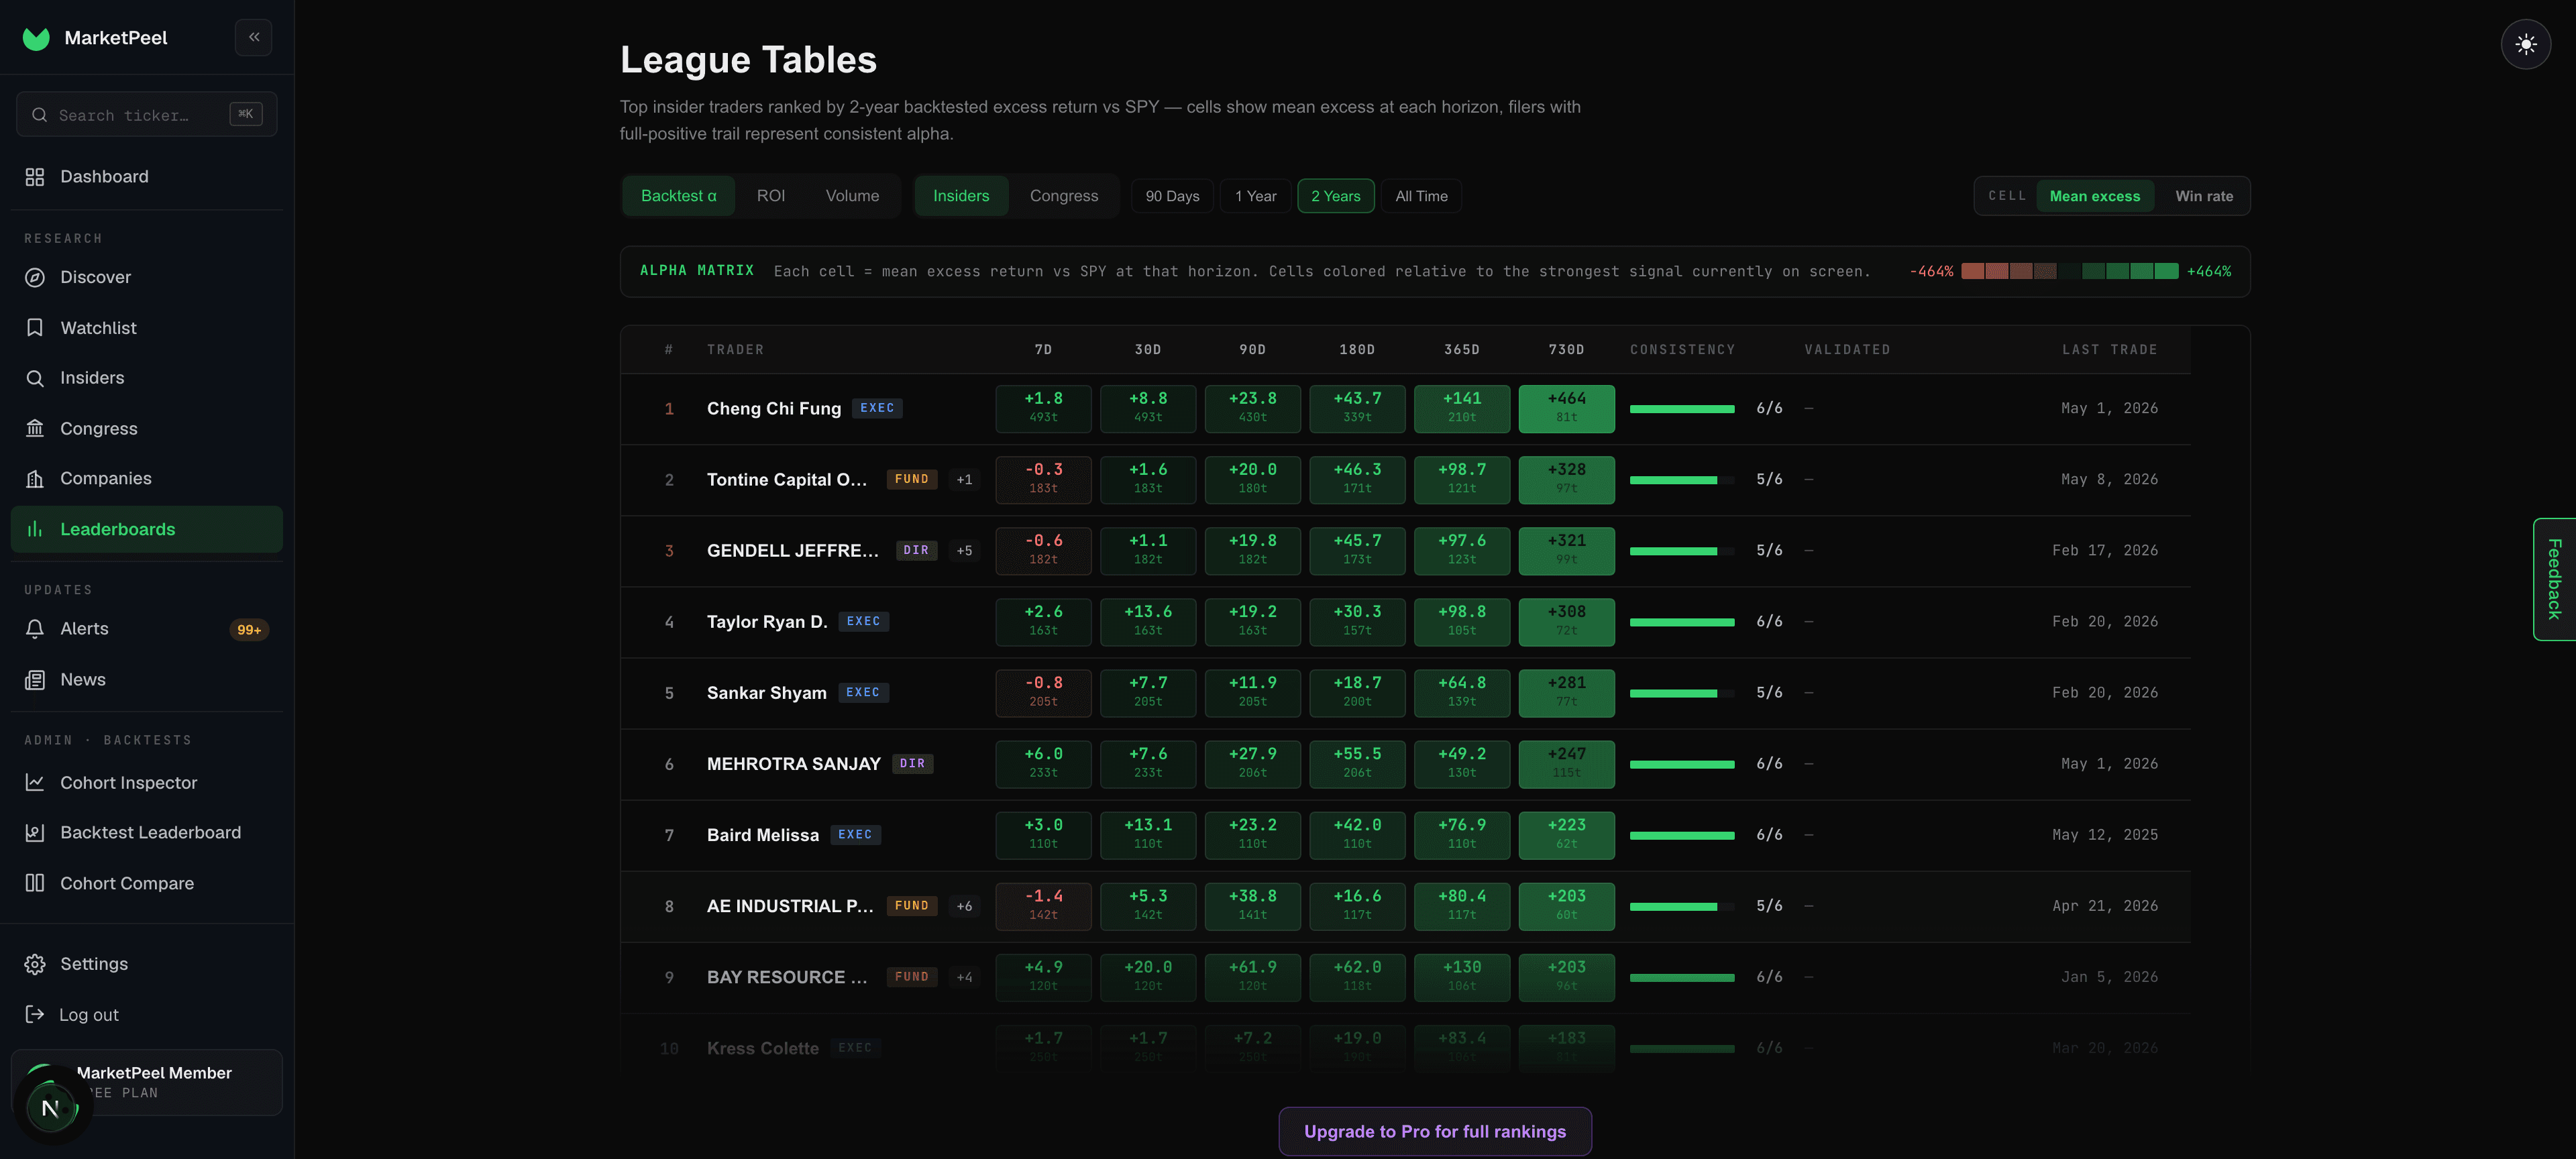Click Upgrade to Pro for full rankings

click(1435, 1131)
